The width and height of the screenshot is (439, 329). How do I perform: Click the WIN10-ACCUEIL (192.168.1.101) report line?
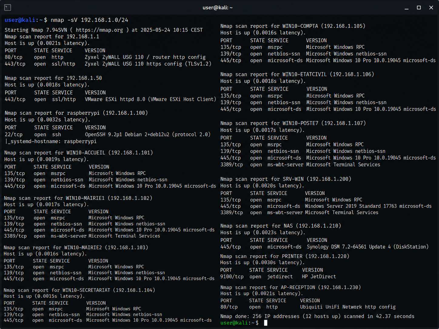coord(79,153)
